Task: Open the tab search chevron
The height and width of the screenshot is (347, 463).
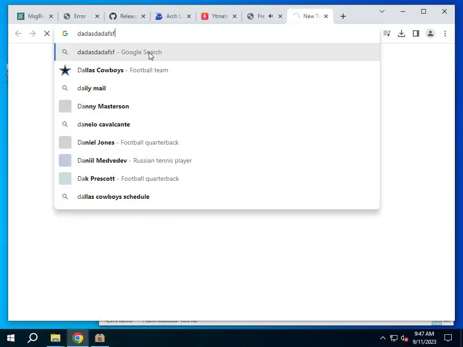Action: [x=382, y=11]
